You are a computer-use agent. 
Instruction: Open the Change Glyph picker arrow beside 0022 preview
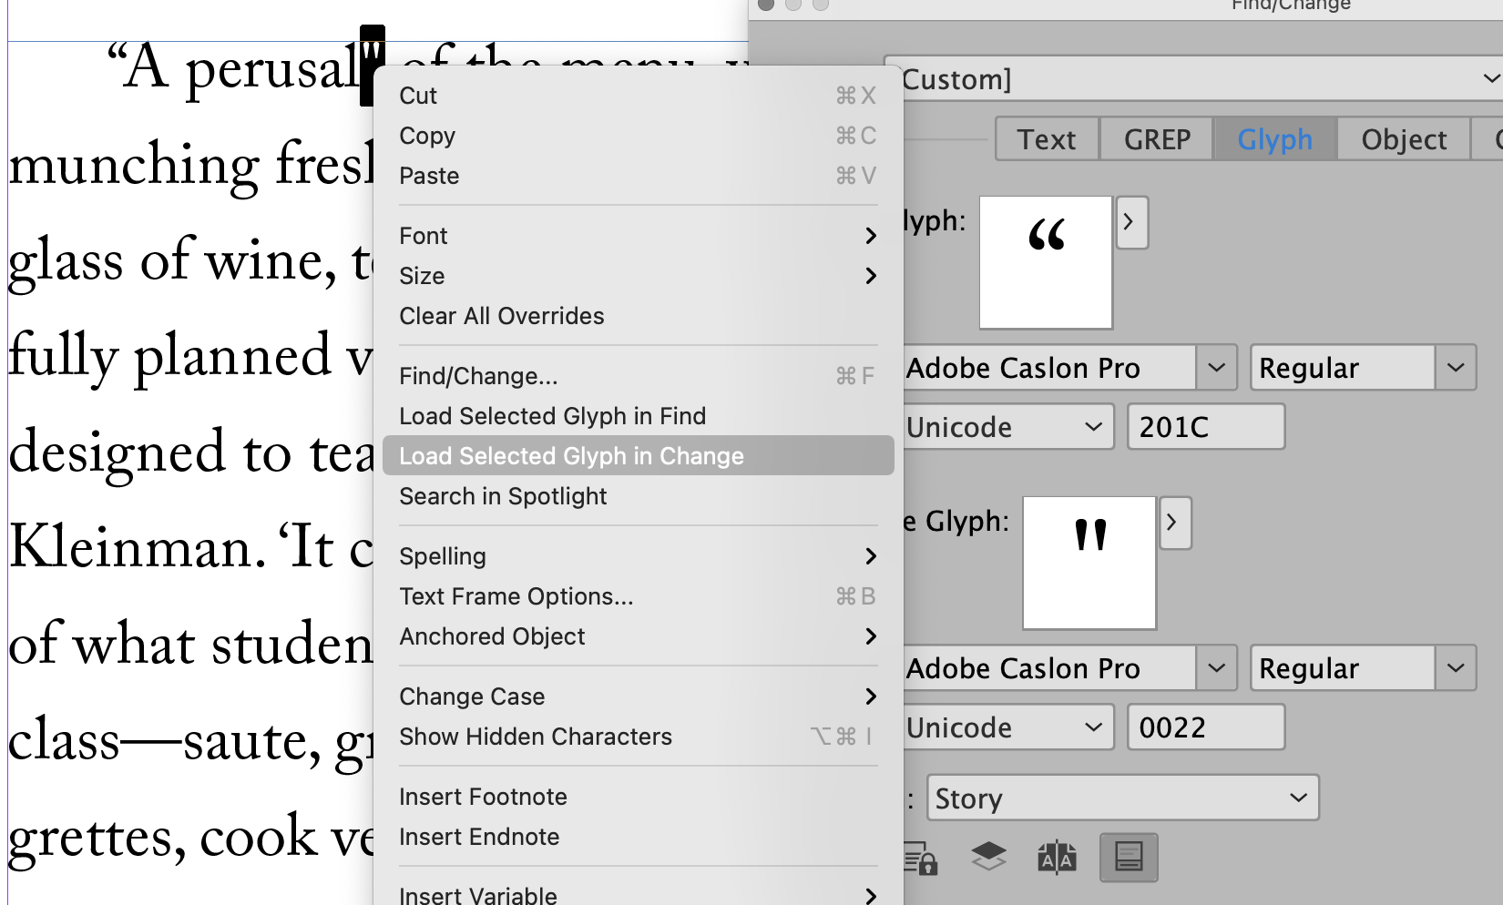(x=1175, y=523)
